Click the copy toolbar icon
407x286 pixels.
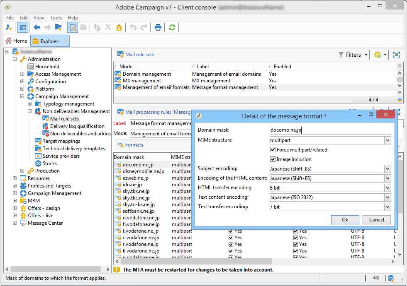(x=97, y=27)
